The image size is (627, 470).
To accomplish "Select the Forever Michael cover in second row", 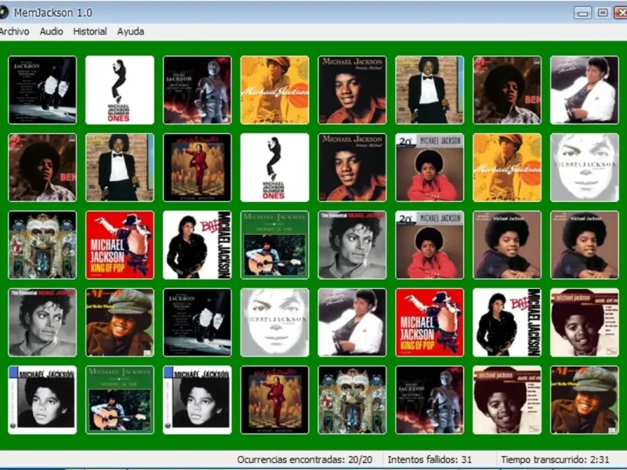I will pos(352,168).
